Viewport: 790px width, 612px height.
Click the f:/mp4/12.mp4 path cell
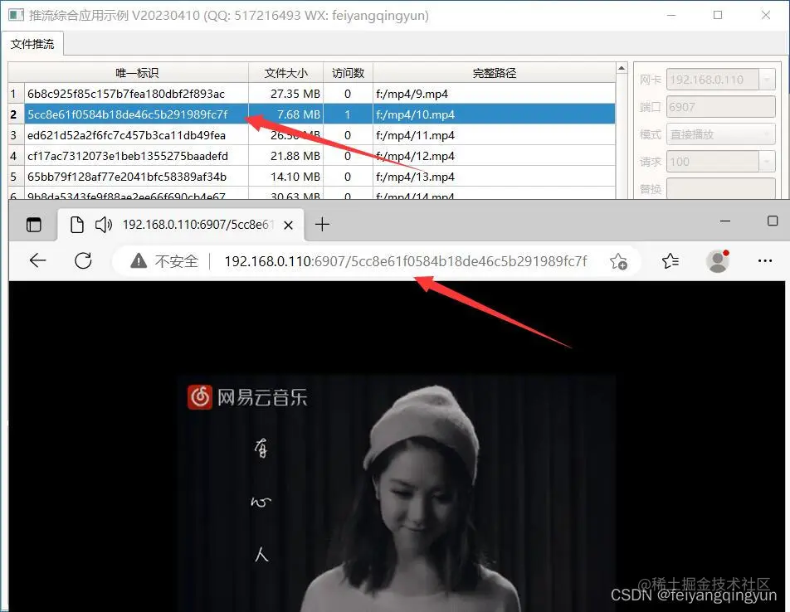[x=494, y=156]
